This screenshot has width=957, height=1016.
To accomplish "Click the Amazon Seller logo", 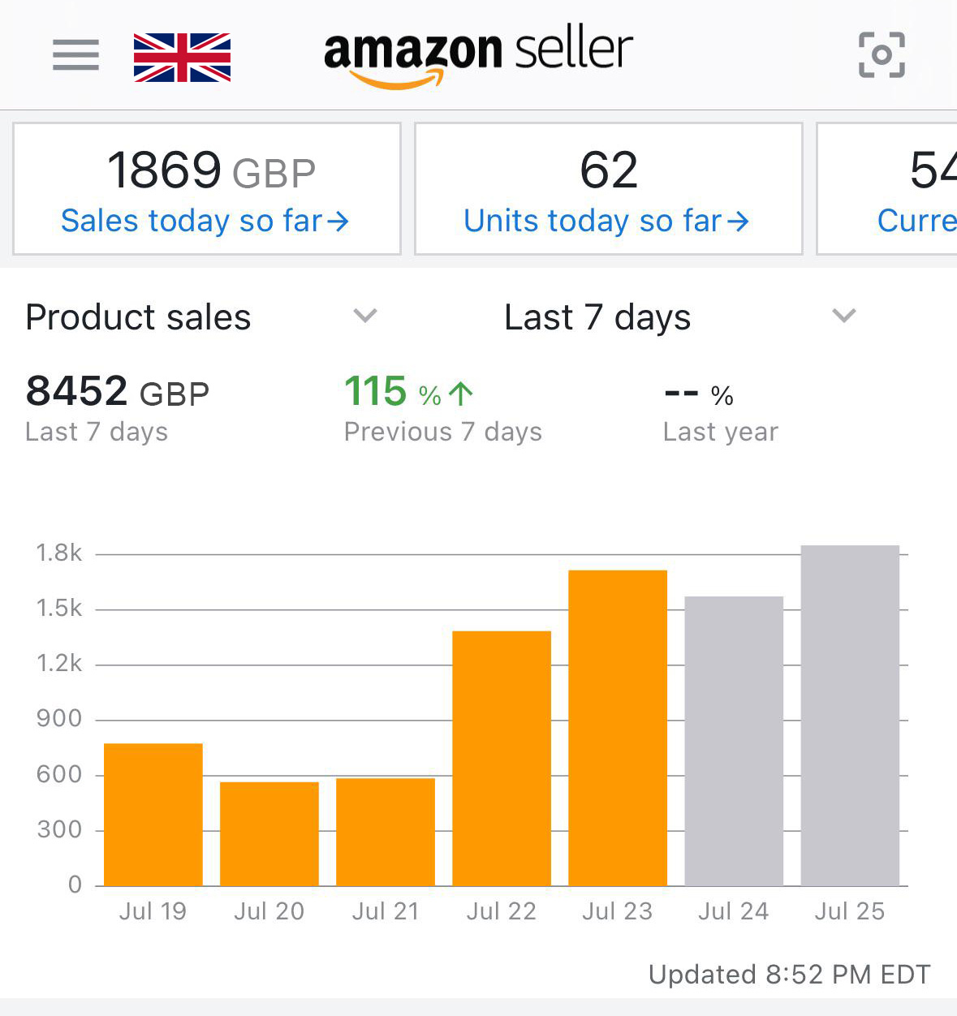I will 478,55.
